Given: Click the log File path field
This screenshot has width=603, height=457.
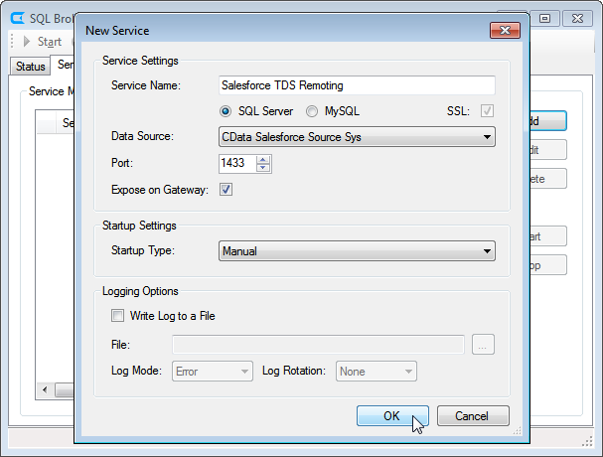Looking at the screenshot, I should 319,345.
